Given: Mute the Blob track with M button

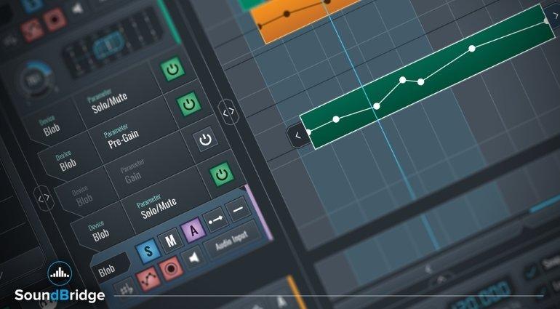Looking at the screenshot, I should pyautogui.click(x=171, y=241).
